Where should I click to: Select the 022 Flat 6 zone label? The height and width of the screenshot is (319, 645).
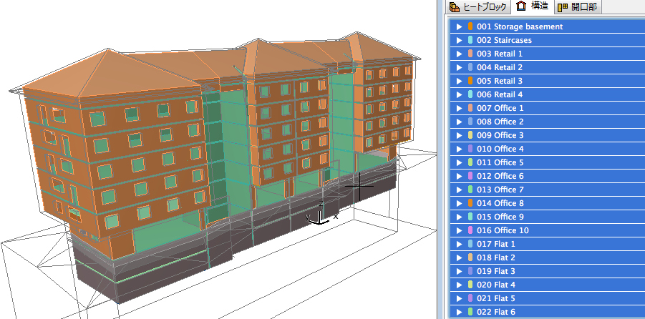click(495, 312)
